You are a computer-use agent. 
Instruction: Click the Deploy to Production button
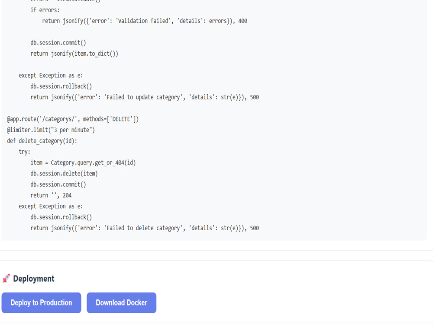pos(42,302)
